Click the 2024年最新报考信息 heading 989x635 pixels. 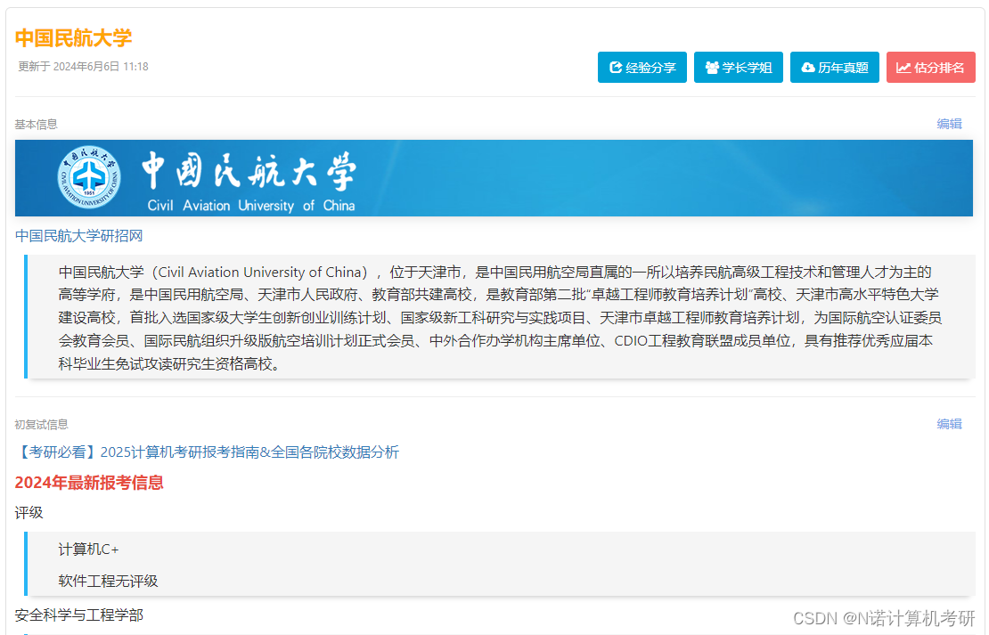(x=89, y=483)
